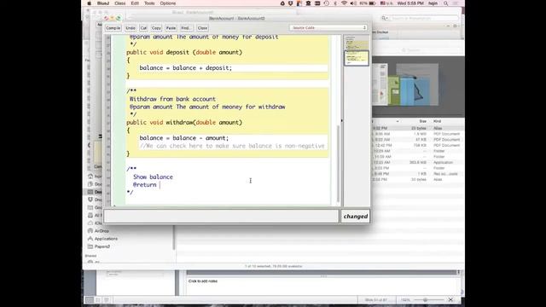Open the Find... search button
546x307 pixels.
coord(186,28)
